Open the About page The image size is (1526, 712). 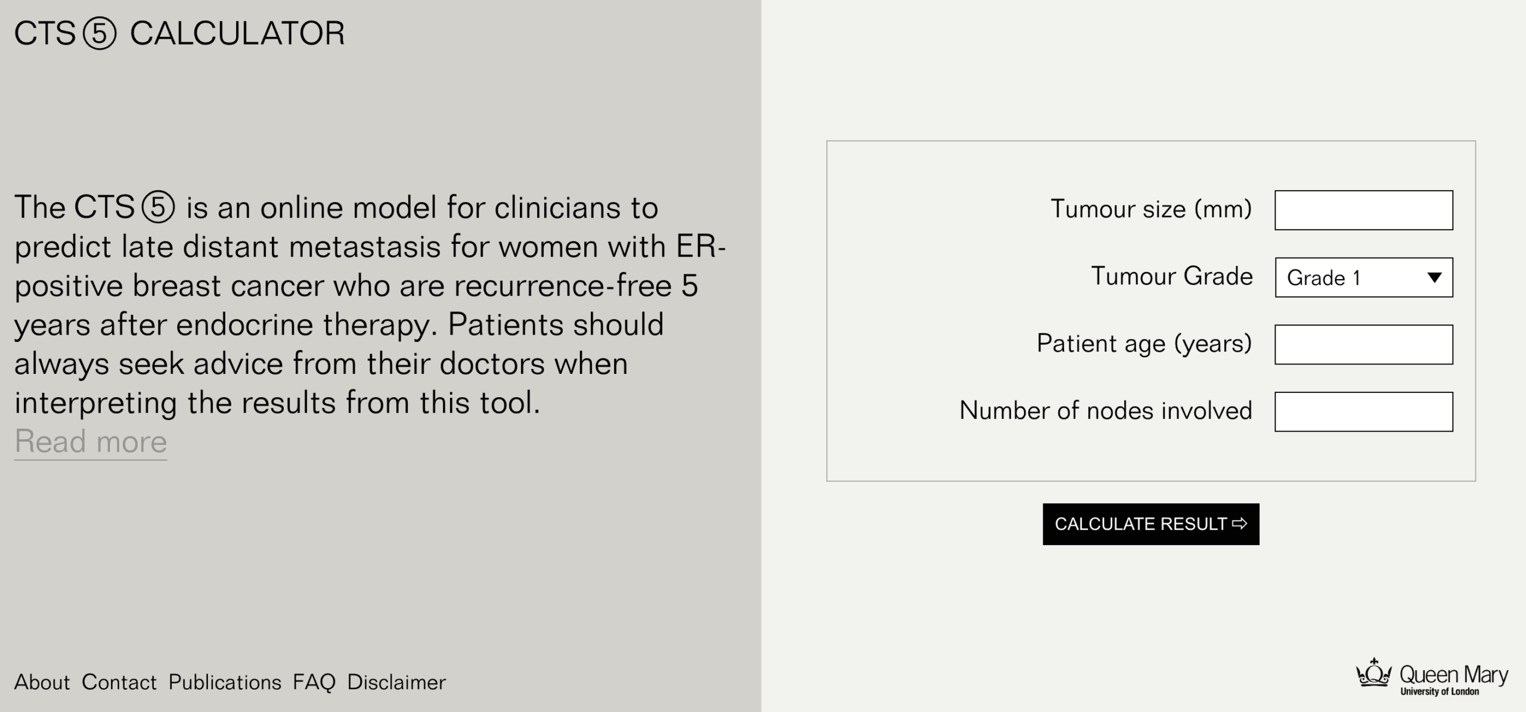tap(42, 682)
